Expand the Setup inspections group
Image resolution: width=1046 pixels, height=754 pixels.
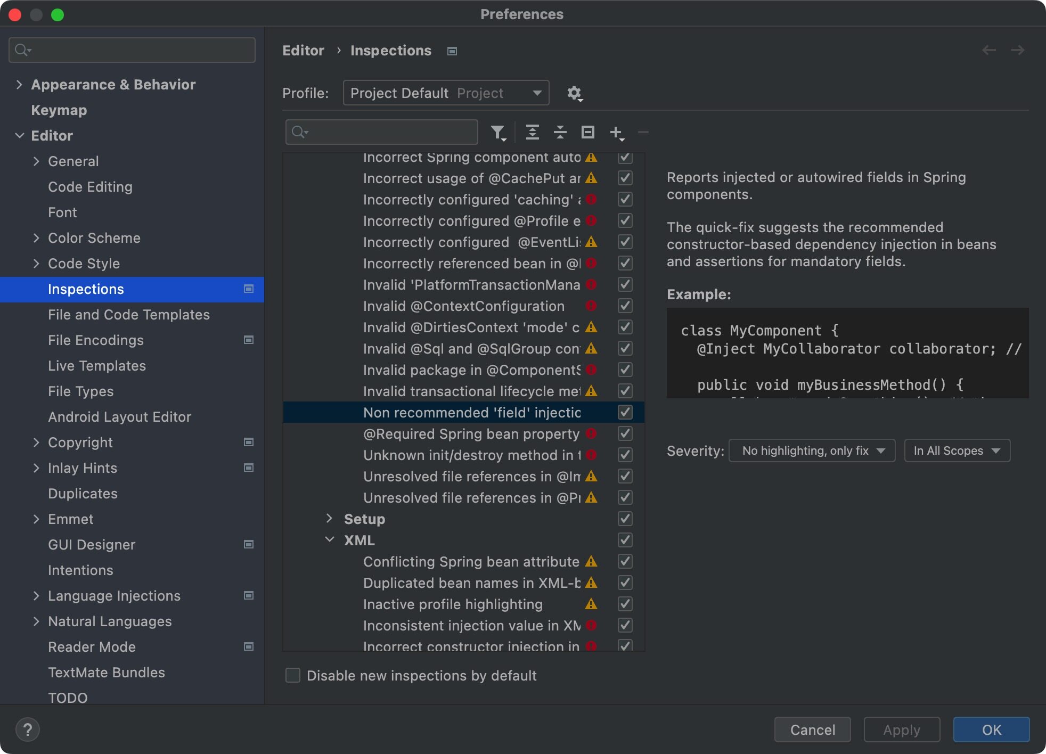point(329,518)
